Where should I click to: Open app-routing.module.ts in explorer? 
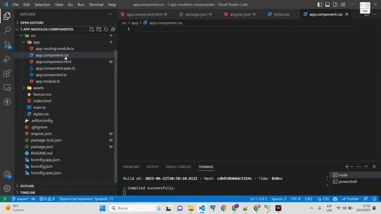point(55,49)
